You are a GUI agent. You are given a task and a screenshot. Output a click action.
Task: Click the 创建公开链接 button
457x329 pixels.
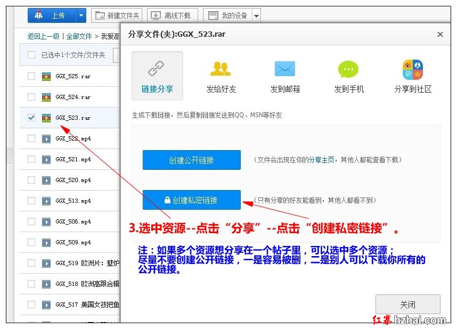191,160
